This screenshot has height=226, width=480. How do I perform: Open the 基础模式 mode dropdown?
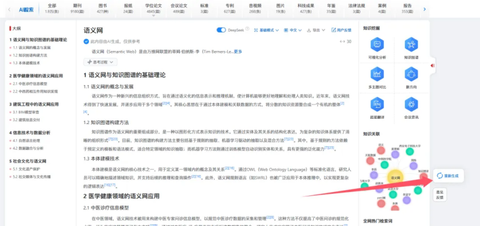pyautogui.click(x=266, y=30)
